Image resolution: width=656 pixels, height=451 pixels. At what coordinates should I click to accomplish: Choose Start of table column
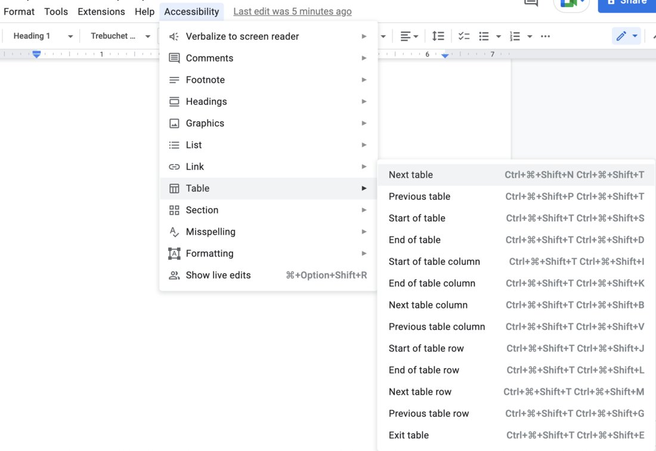pos(516,262)
